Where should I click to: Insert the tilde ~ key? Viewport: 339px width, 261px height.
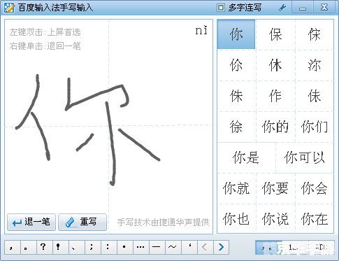pyautogui.click(x=173, y=247)
